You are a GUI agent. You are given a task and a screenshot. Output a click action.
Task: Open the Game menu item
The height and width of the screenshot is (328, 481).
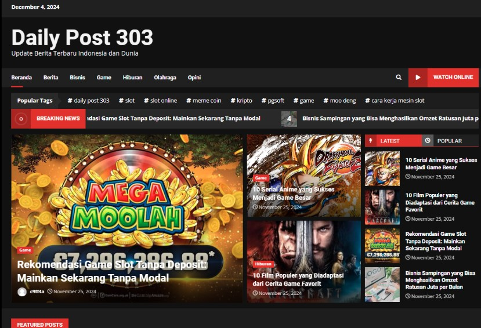click(104, 78)
